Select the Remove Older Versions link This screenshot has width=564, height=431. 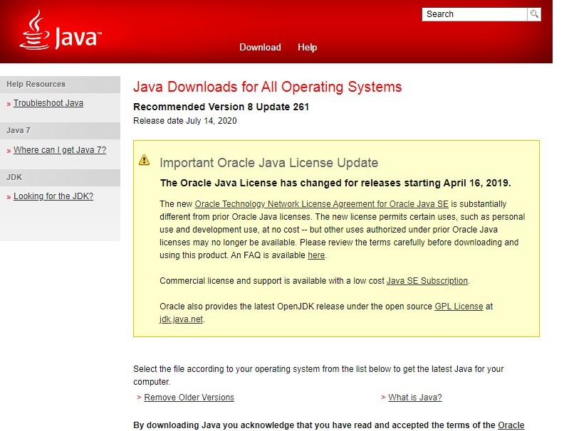[x=189, y=398]
